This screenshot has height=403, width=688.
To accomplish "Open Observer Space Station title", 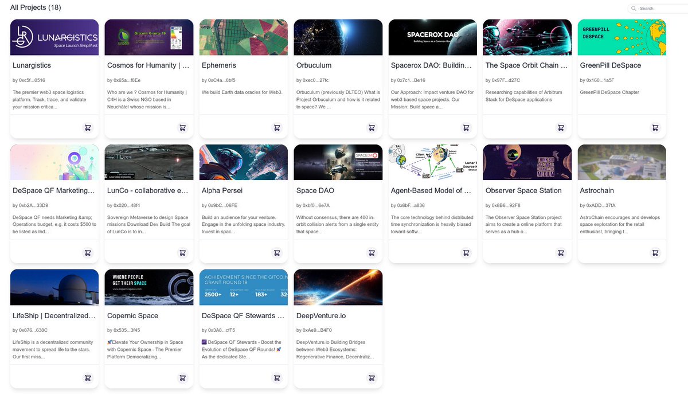I will tap(523, 190).
